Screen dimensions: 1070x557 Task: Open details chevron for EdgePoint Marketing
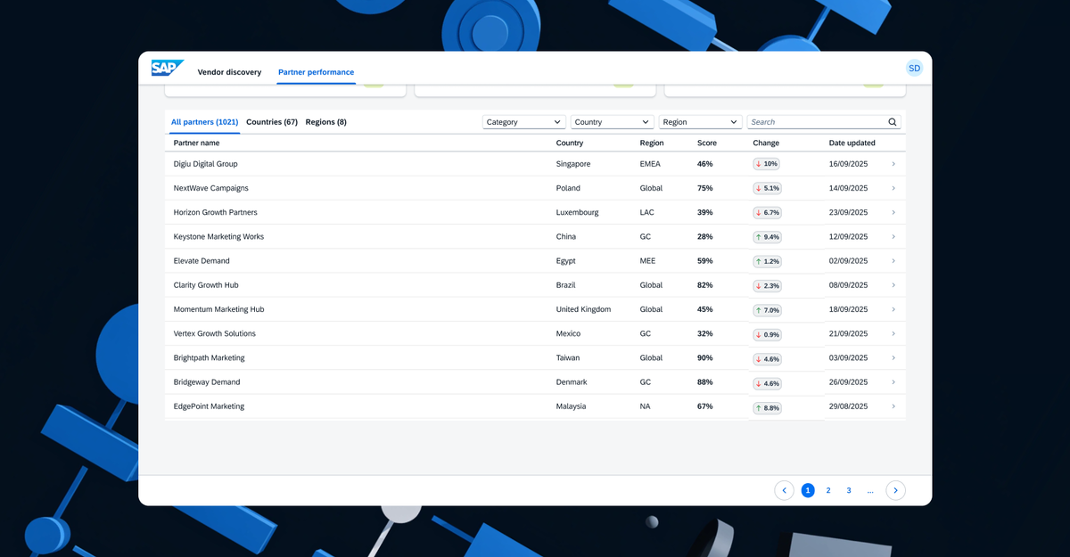[x=893, y=406]
